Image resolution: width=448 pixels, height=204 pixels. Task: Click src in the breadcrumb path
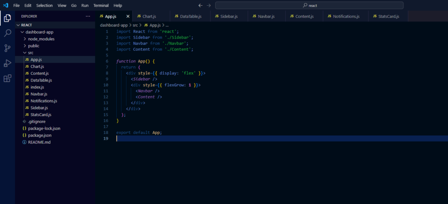pyautogui.click(x=135, y=25)
